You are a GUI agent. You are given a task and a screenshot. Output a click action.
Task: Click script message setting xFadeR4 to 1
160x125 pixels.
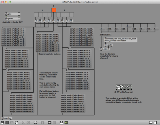[82, 37]
